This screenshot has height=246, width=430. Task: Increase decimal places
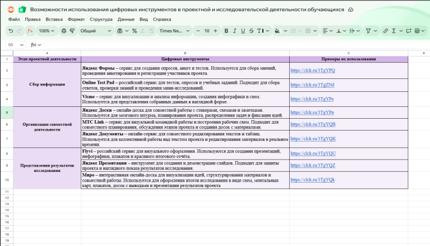pos(151,31)
